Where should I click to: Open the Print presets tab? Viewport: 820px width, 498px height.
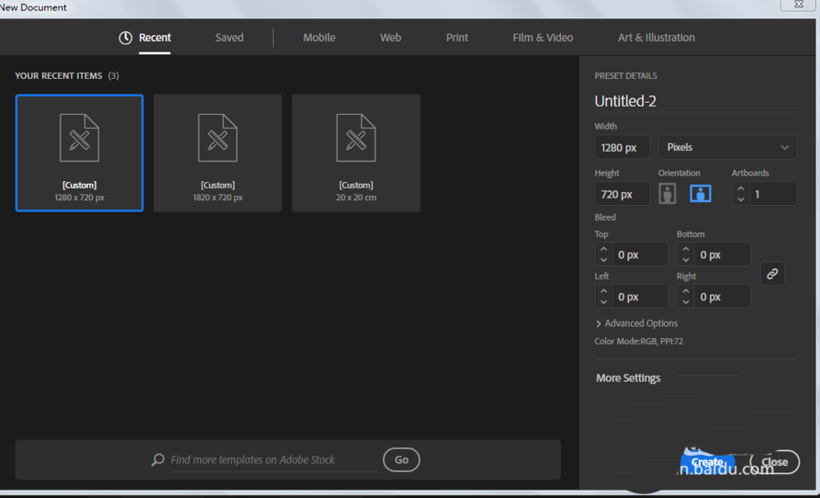457,38
